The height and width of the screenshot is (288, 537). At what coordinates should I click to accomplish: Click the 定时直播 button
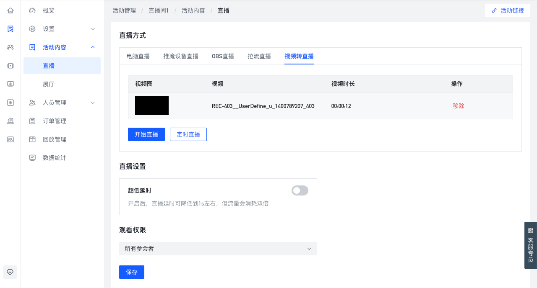point(188,134)
